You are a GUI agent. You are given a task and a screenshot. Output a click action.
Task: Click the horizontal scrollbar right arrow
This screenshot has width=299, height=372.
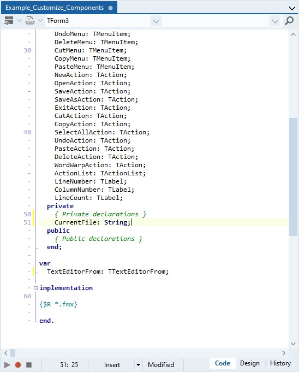[284, 353]
